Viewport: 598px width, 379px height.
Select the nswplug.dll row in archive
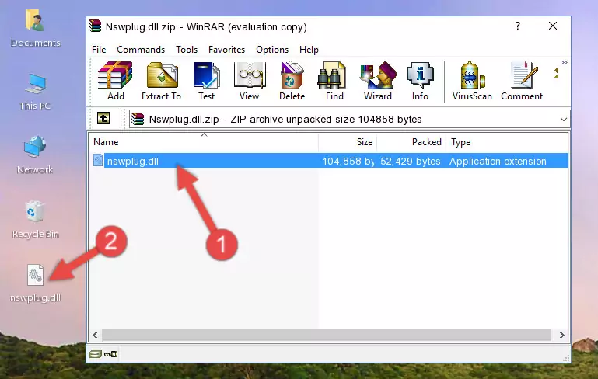pos(330,161)
